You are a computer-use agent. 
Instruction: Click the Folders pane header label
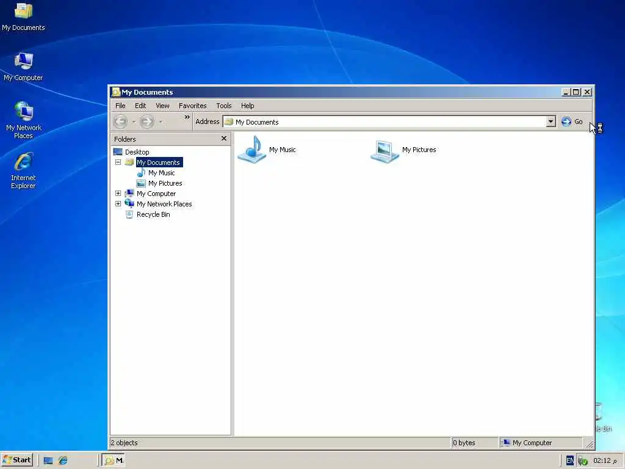pyautogui.click(x=125, y=139)
